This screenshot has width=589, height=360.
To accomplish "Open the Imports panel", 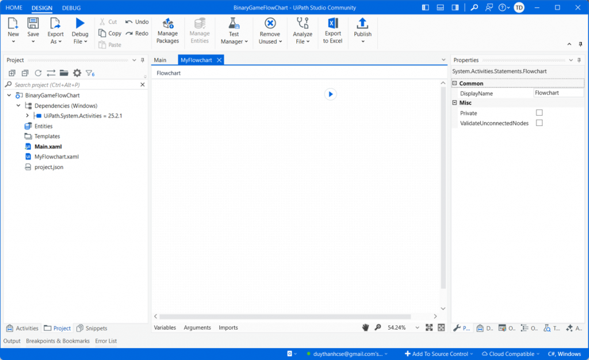I will (x=228, y=327).
